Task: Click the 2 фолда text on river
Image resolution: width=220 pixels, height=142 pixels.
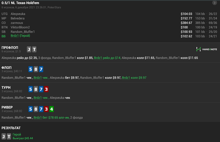Action: [76, 118]
